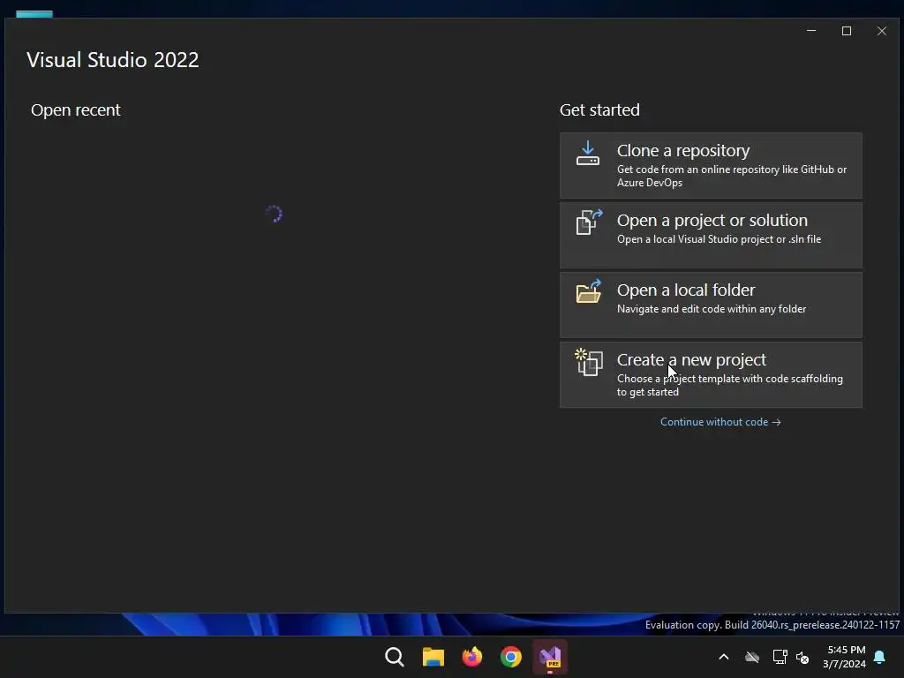Click "Navigate and edit code within any folder" text
The height and width of the screenshot is (678, 904).
(x=712, y=309)
